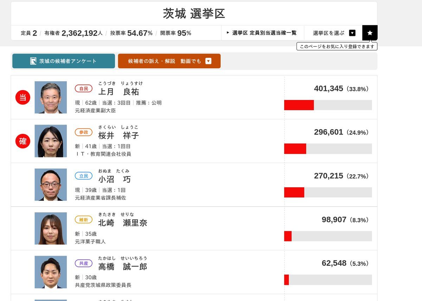Click the 投票率 54.67% figure
Screen dimensions: 422x301
pyautogui.click(x=132, y=33)
